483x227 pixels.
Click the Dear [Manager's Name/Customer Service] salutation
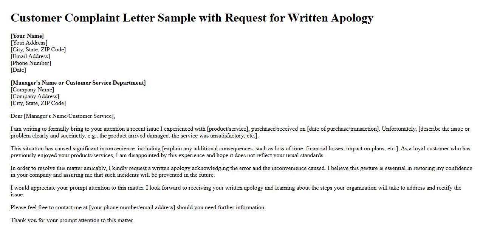63,116
